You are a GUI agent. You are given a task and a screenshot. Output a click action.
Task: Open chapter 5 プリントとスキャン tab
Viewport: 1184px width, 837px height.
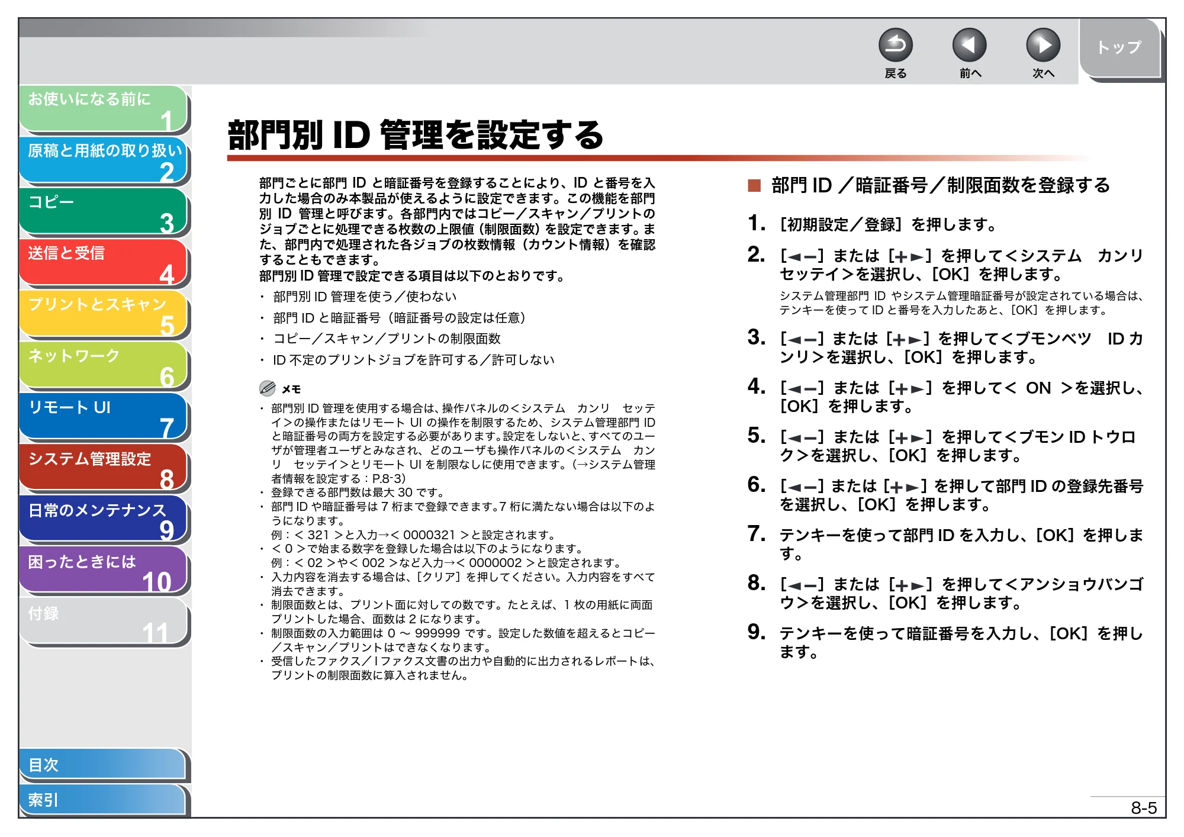104,314
